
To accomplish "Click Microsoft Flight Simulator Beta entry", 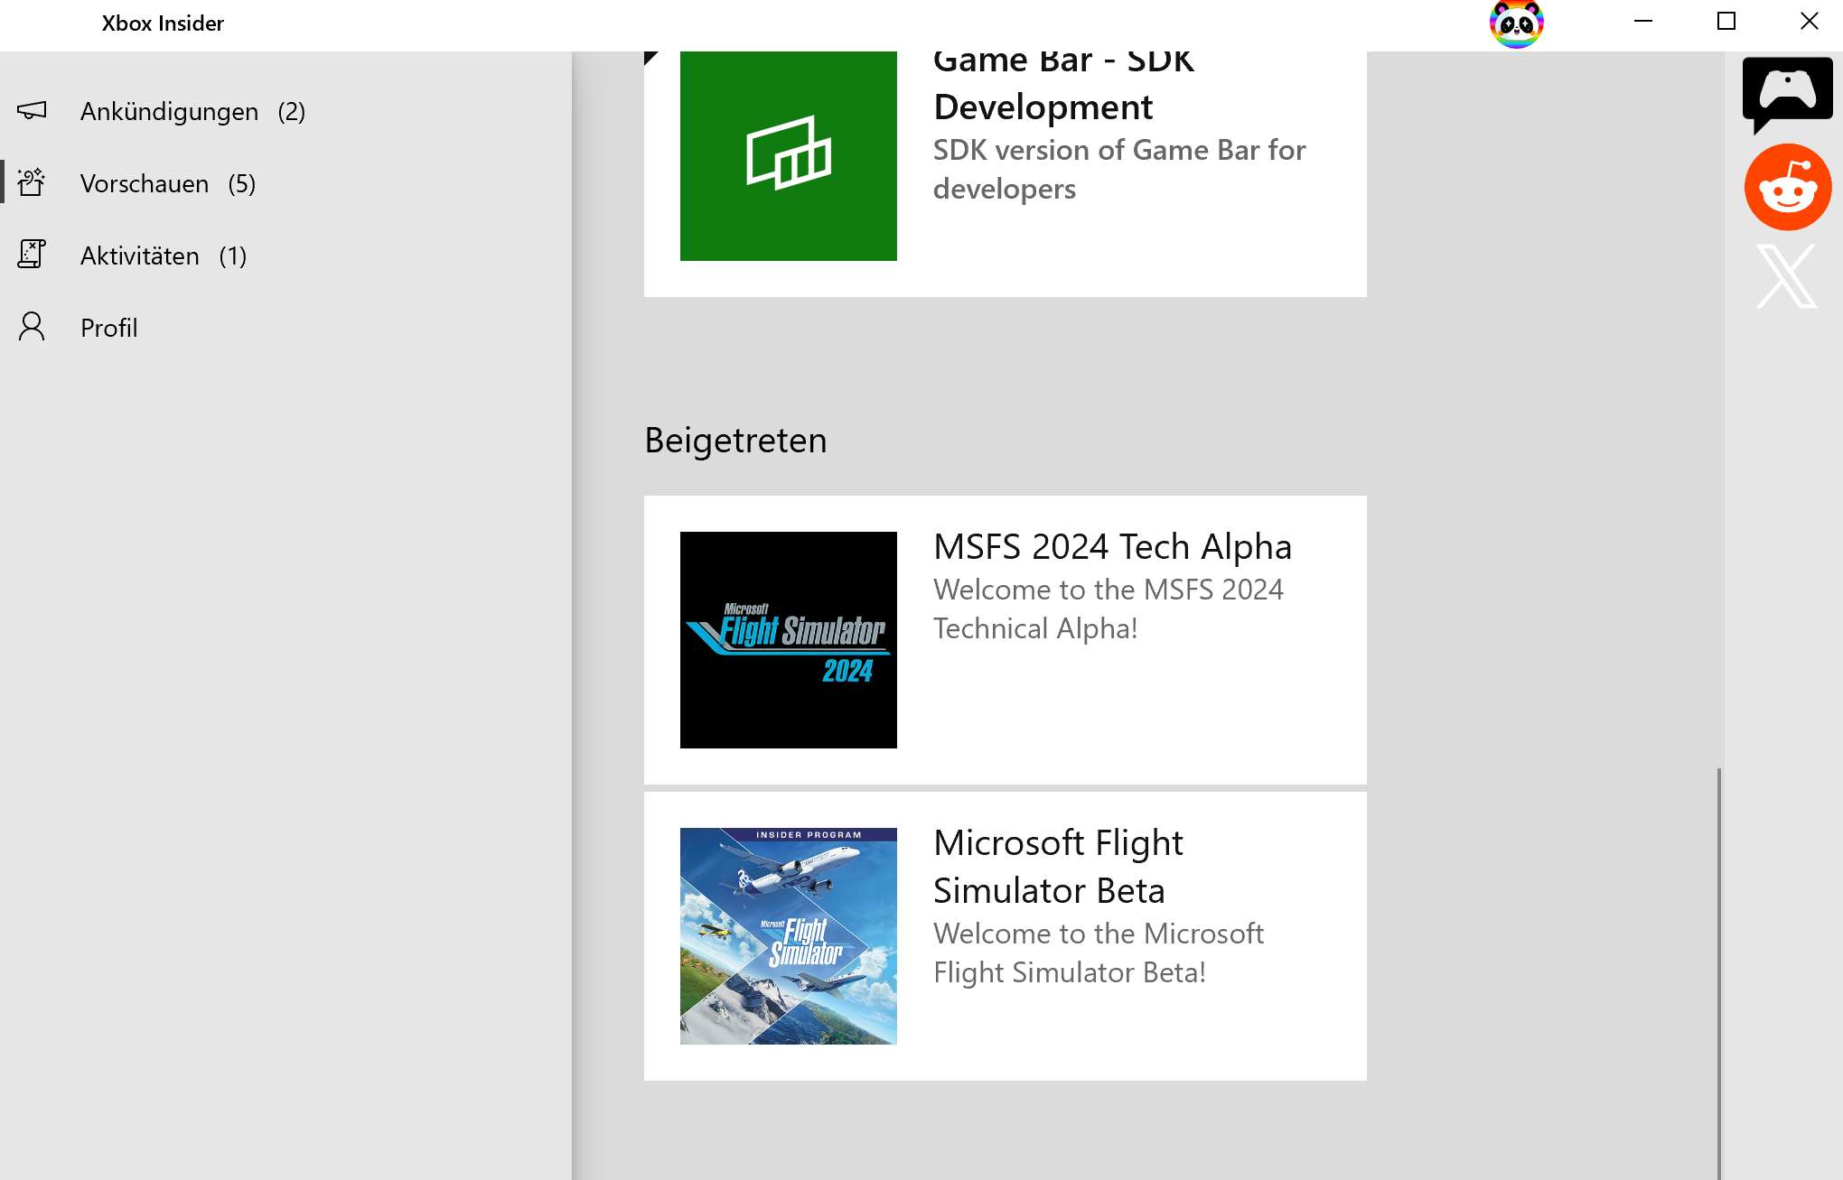I will tap(1005, 934).
